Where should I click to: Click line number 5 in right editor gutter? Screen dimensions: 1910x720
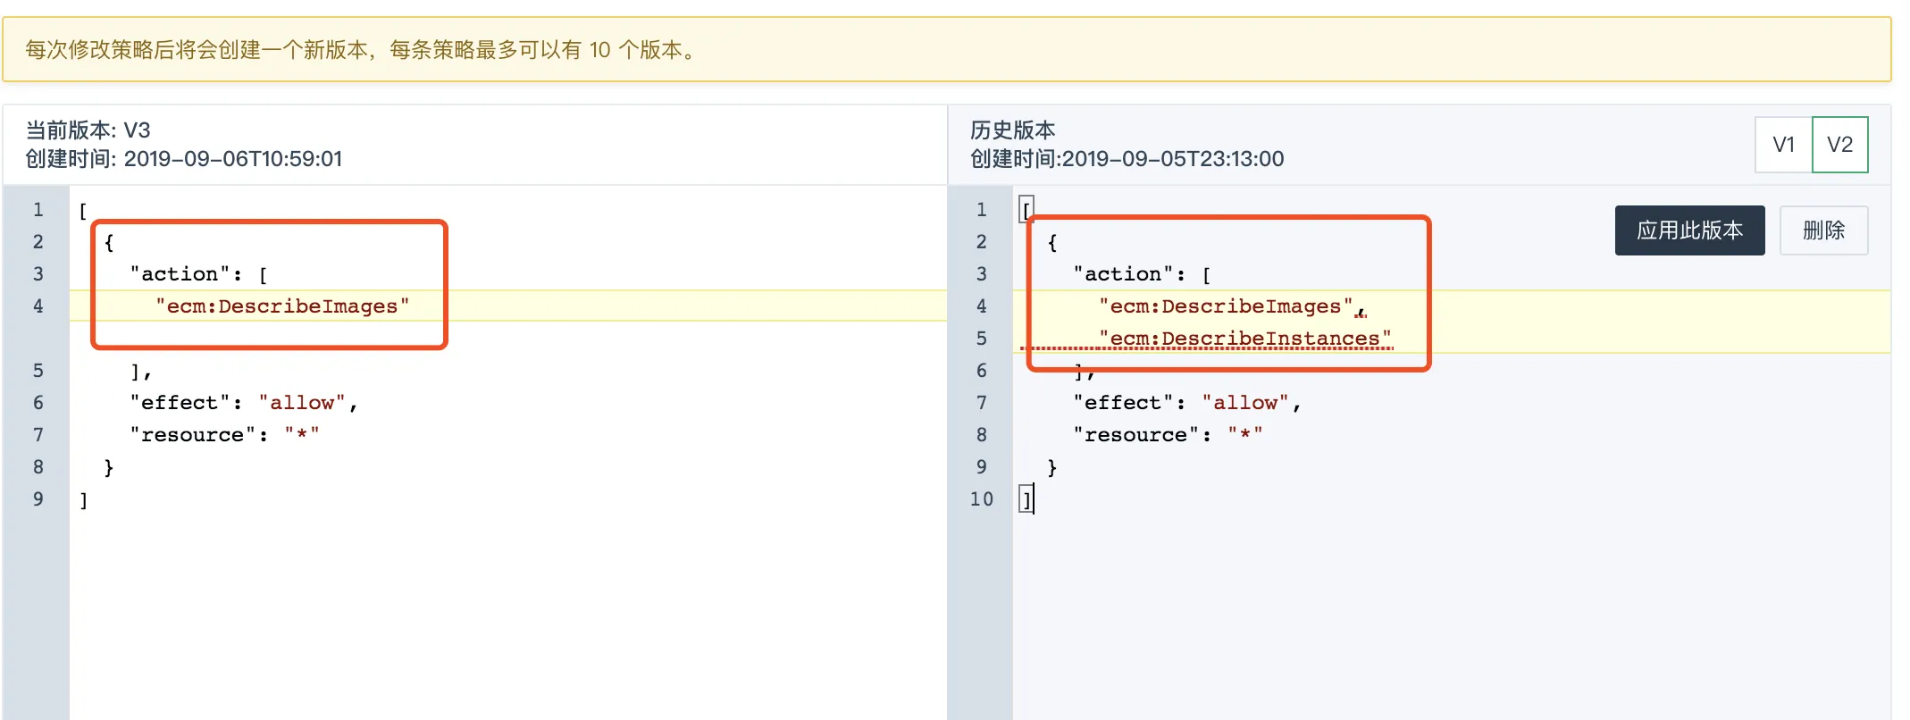click(x=981, y=339)
